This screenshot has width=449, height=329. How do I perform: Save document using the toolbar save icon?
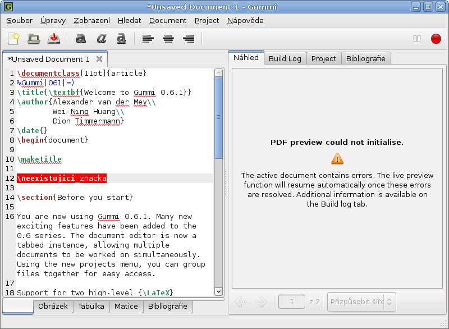53,39
